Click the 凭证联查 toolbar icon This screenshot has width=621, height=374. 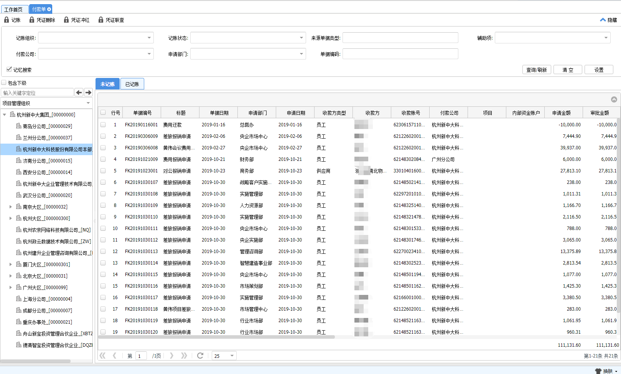[101, 20]
